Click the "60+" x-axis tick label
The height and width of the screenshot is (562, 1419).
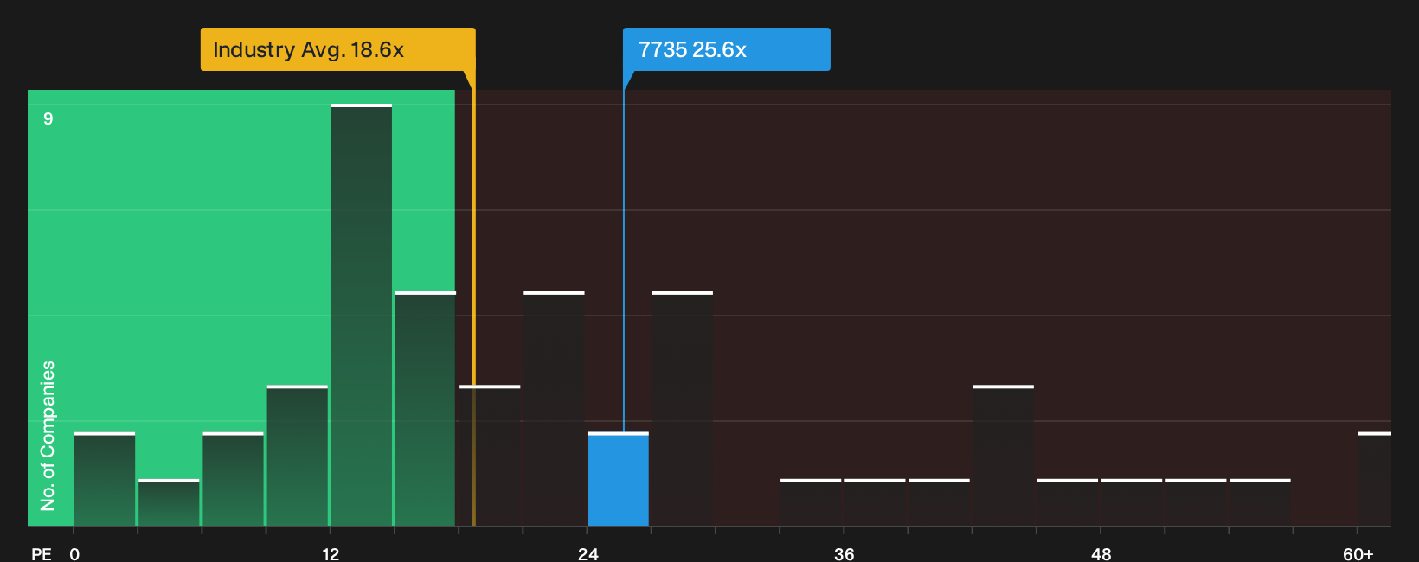[1358, 554]
